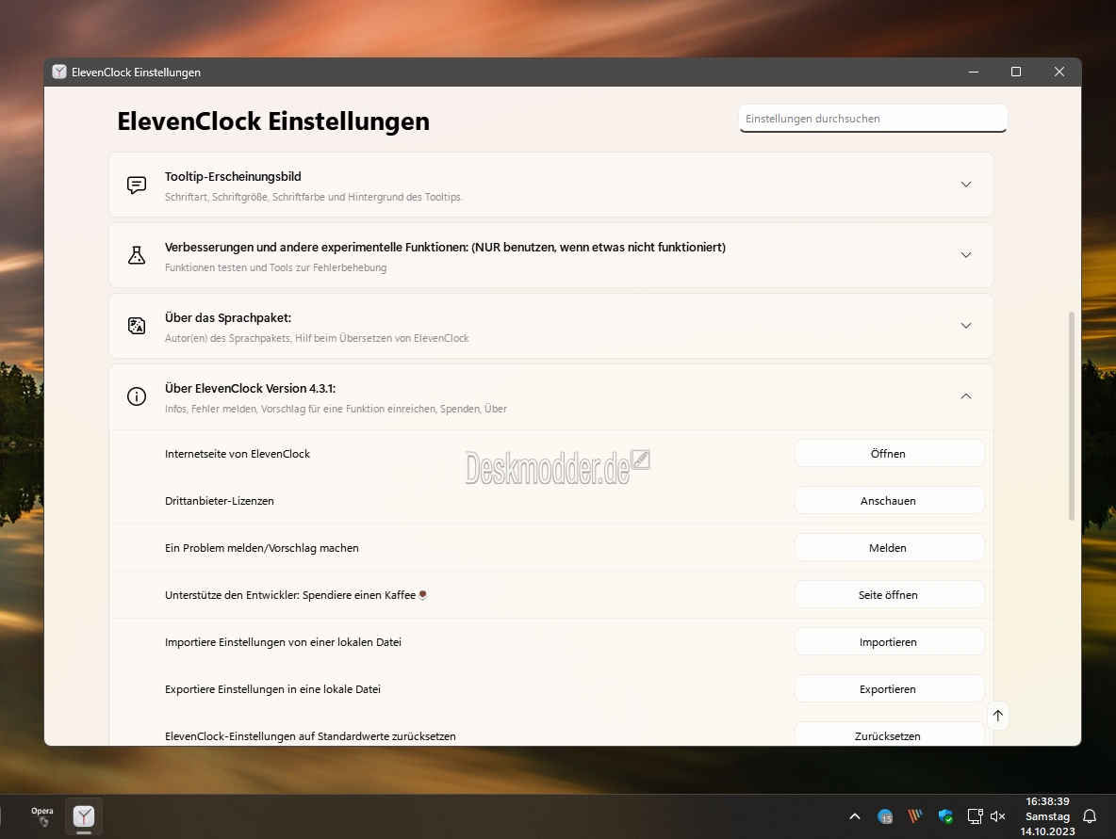The width and height of the screenshot is (1116, 839).
Task: Click the scroll-to-top arrow button
Action: click(997, 716)
